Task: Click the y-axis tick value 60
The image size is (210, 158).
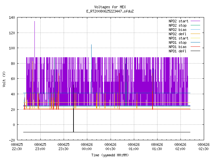Action: pos(13,79)
